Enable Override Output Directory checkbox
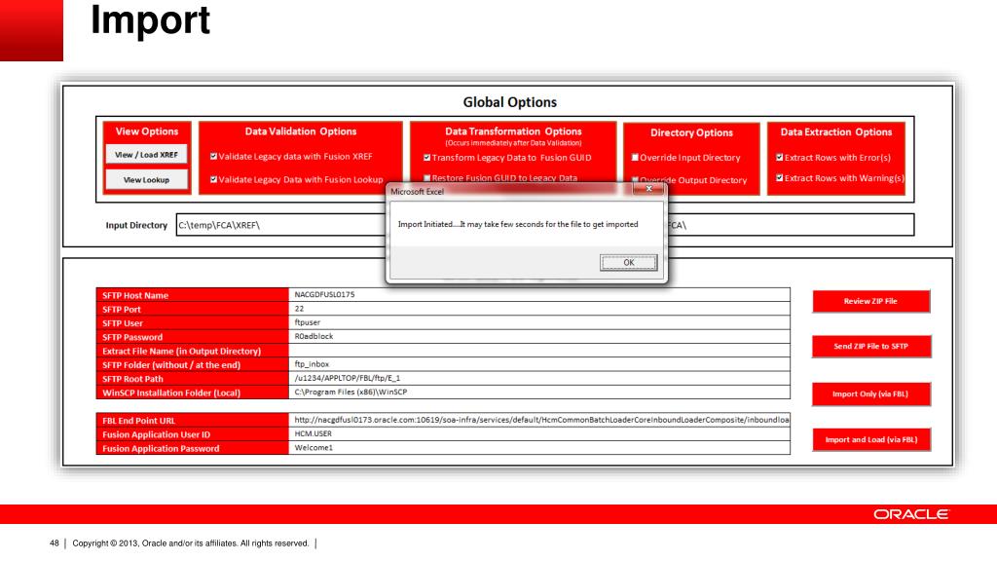 point(635,180)
